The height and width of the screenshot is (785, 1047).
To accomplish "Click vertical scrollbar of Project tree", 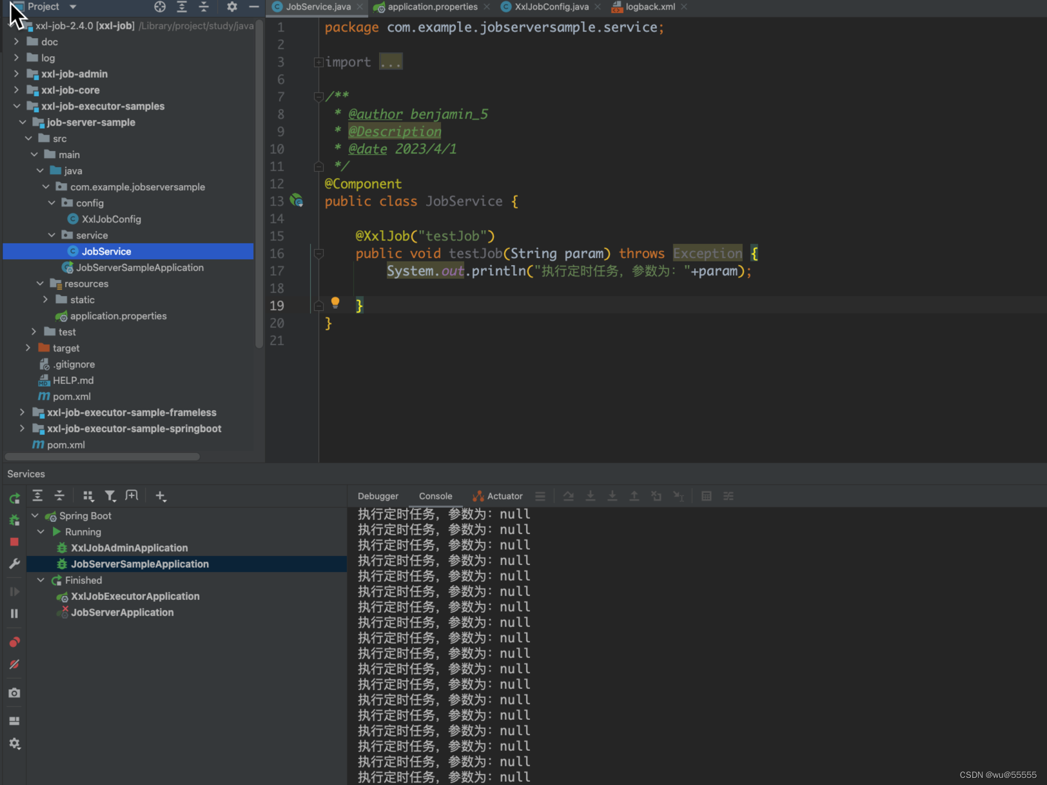I will 259,184.
